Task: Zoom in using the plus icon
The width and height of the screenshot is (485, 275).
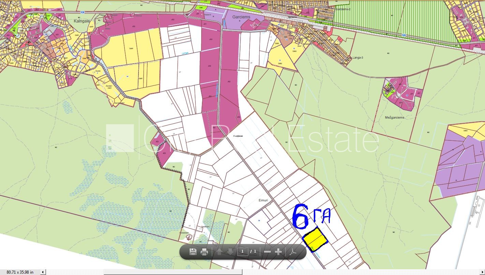Action: (278, 252)
